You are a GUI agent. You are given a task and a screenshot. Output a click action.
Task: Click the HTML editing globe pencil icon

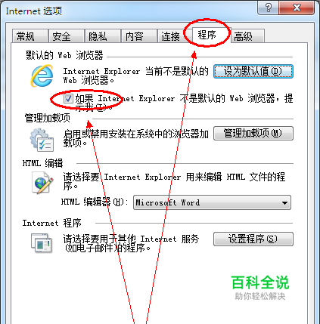42,183
